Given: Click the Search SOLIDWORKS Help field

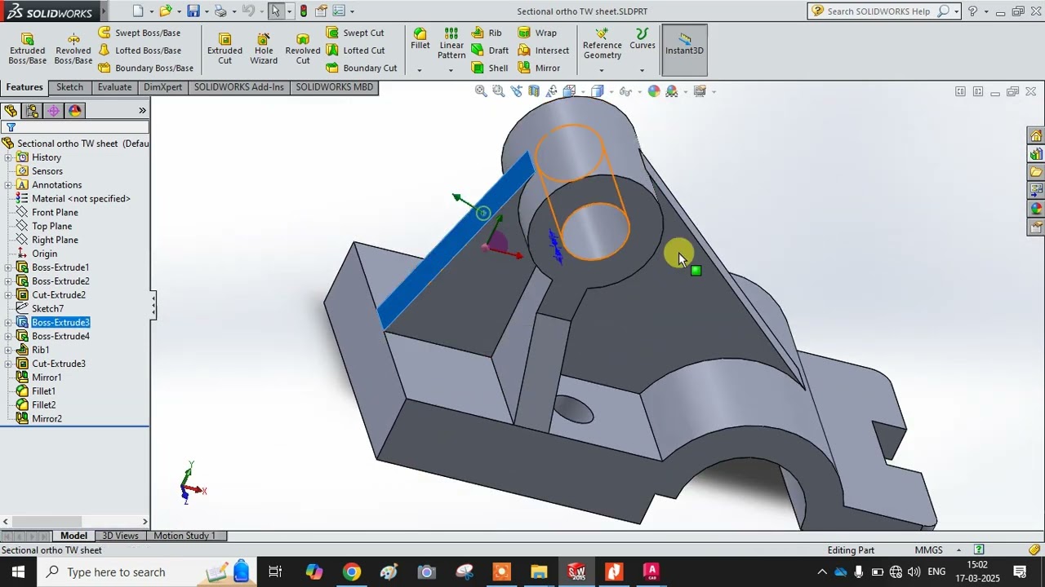Looking at the screenshot, I should [879, 11].
